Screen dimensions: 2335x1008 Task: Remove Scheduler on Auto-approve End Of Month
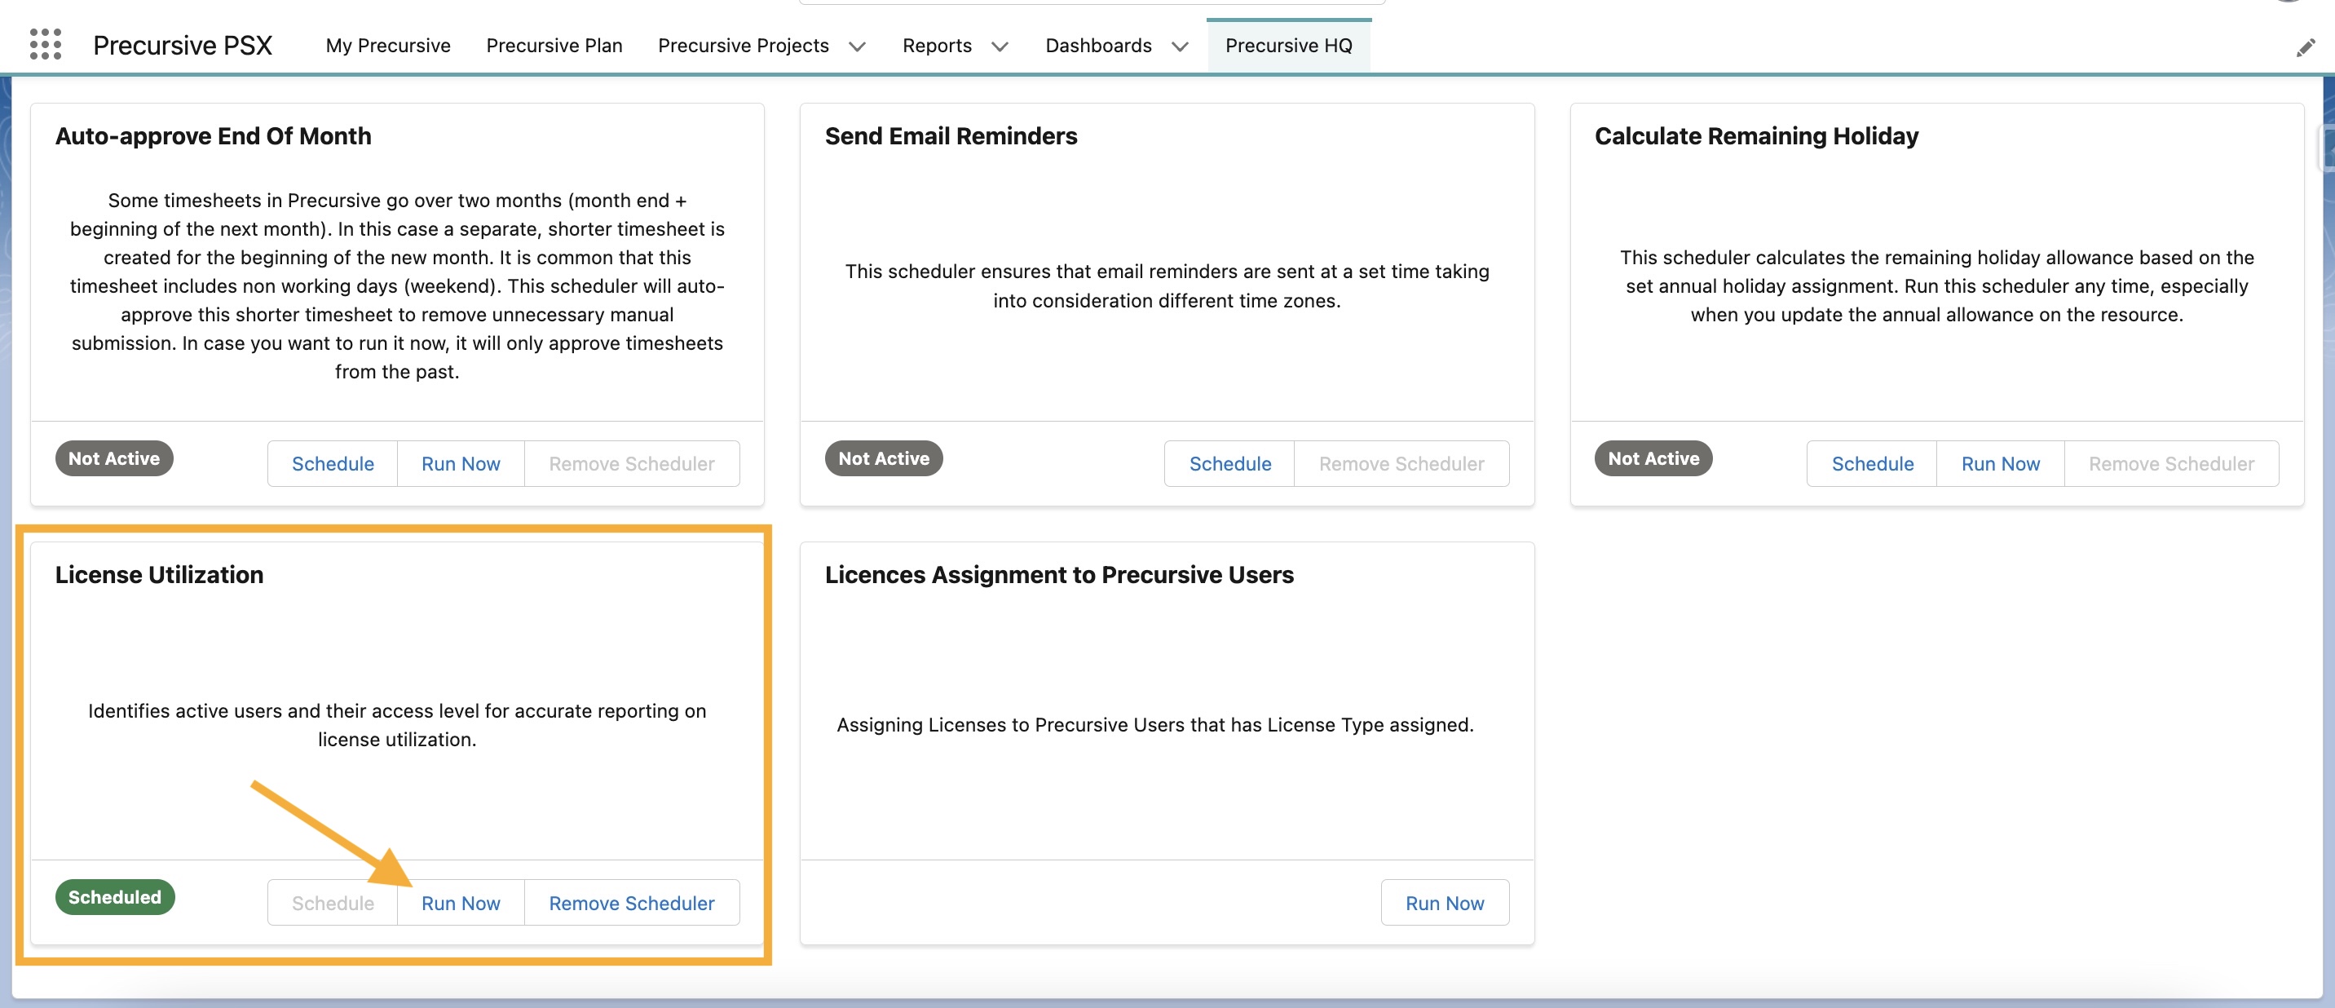pyautogui.click(x=632, y=463)
